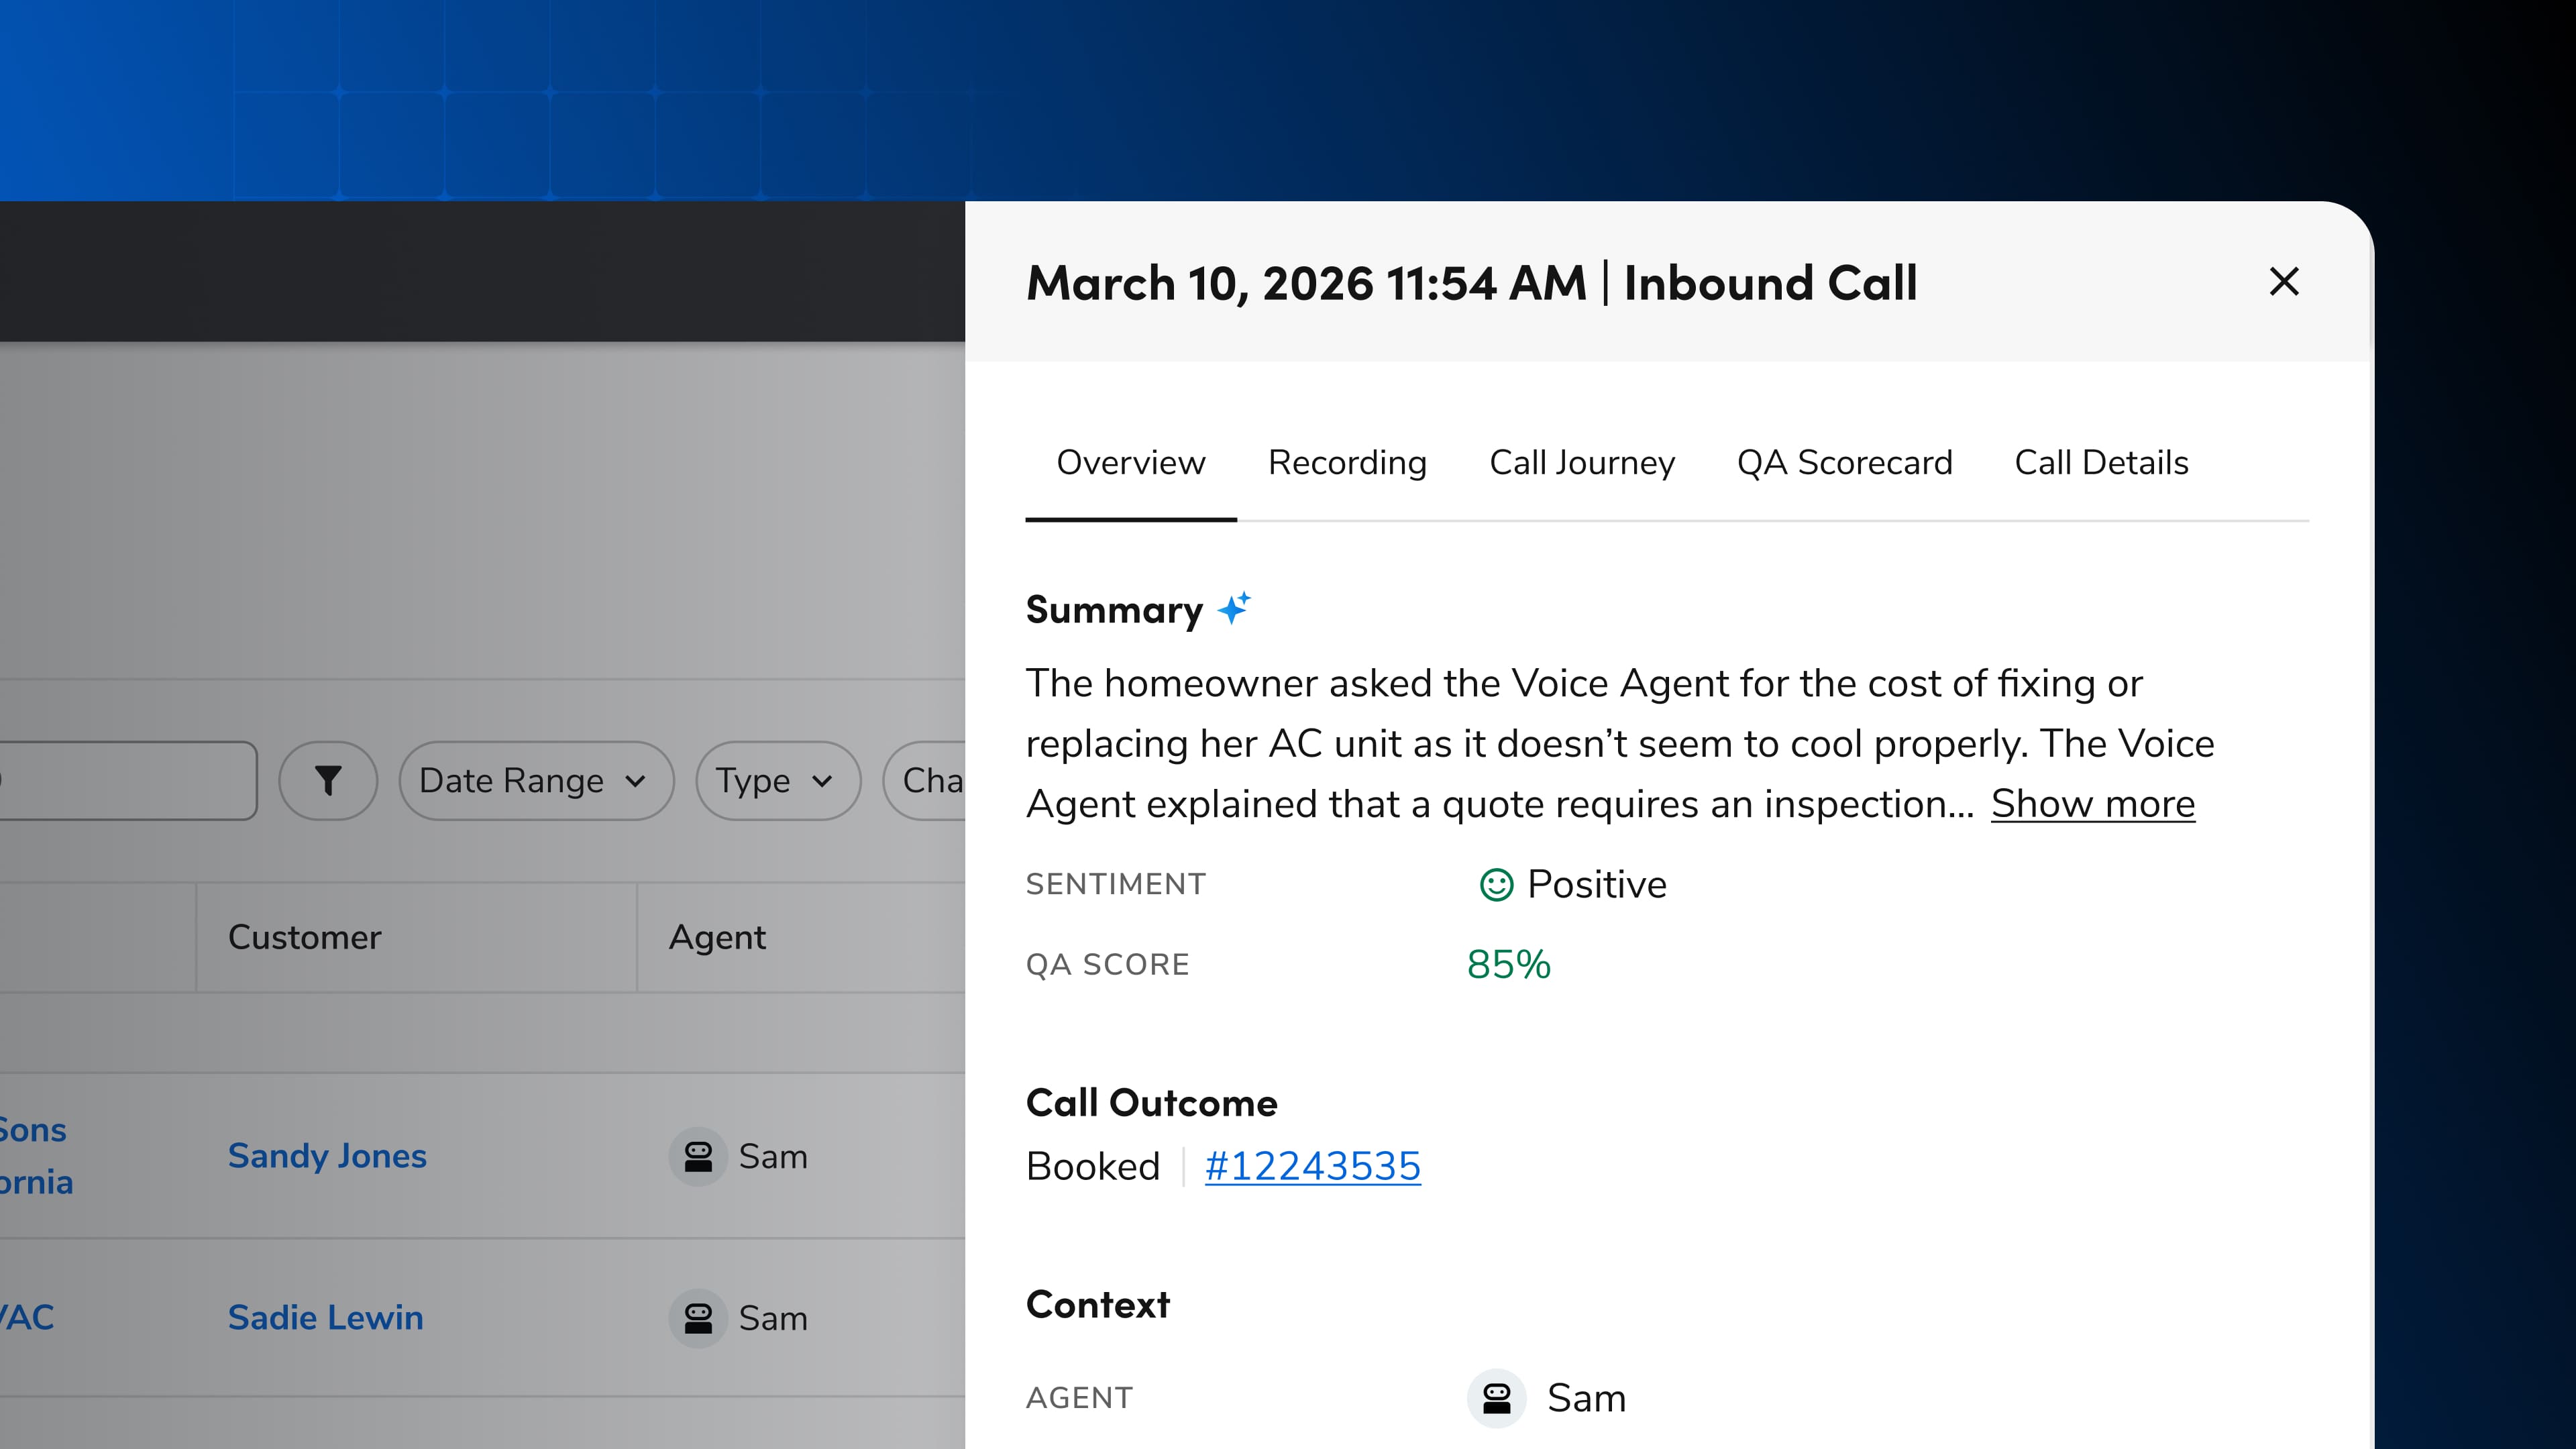Open customer Sandy Jones link

[327, 1156]
